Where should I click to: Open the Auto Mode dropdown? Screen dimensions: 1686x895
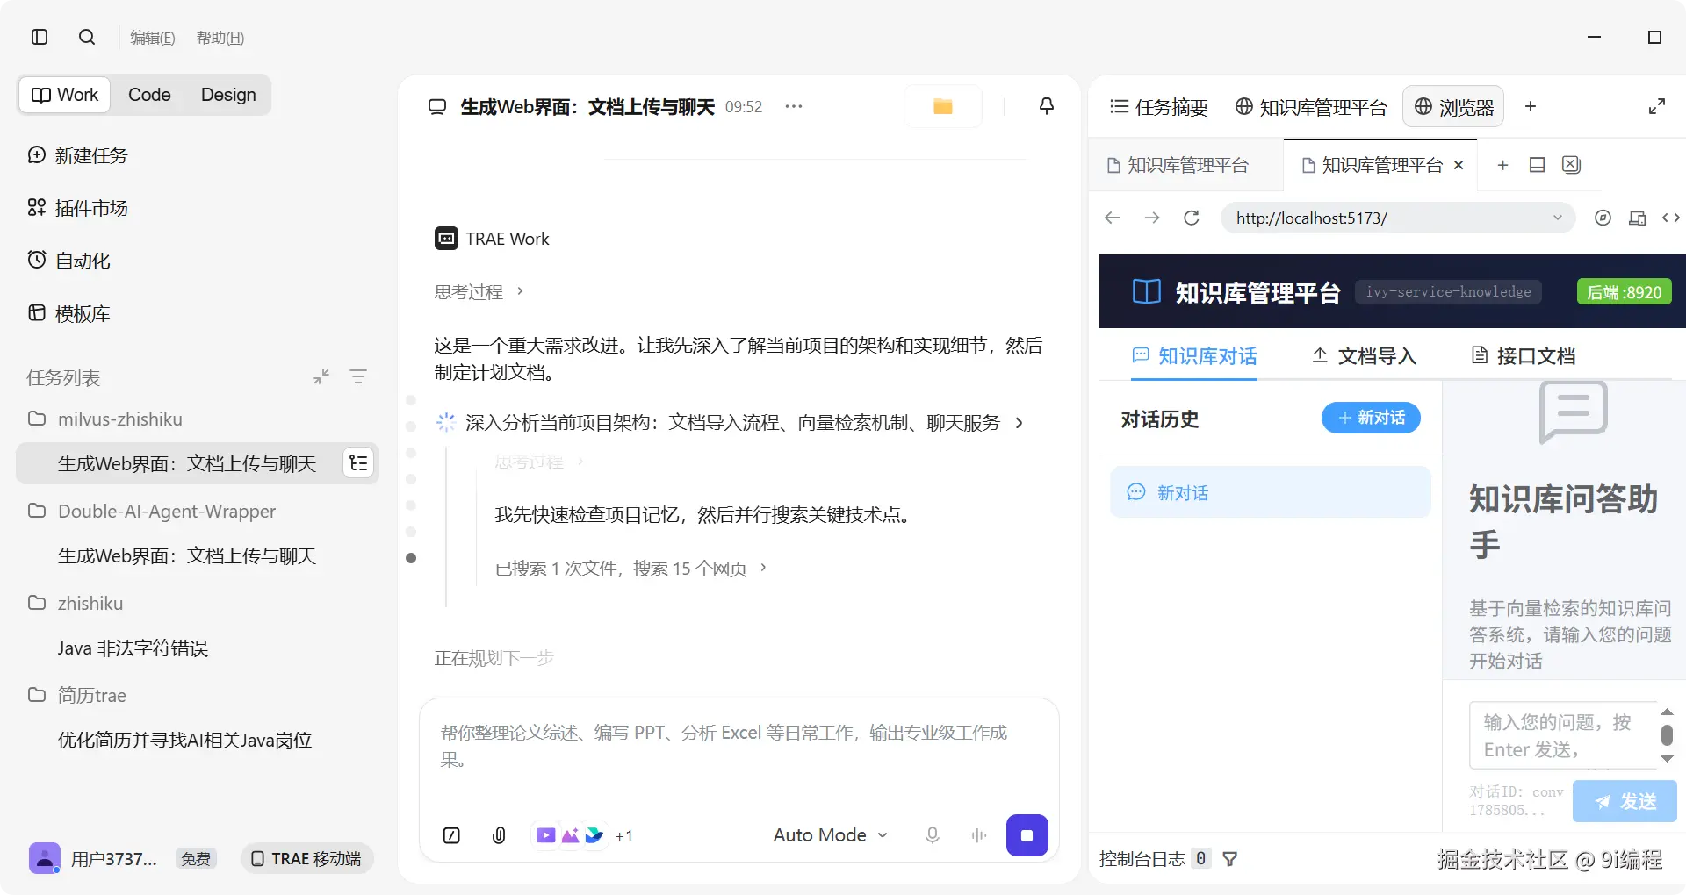[830, 835]
